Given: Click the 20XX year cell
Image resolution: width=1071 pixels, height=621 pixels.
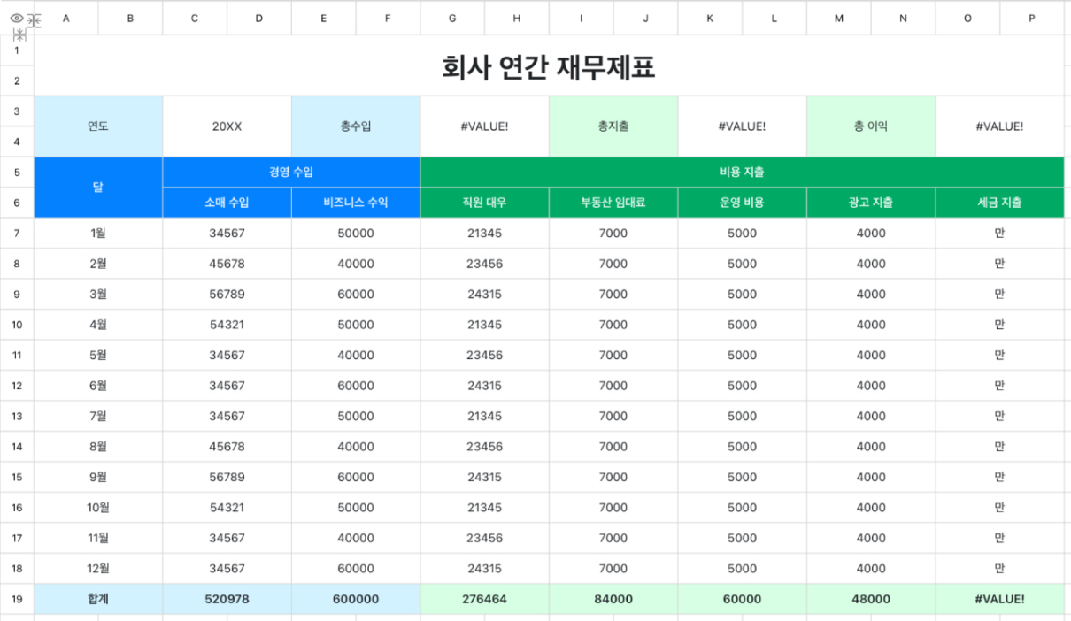Looking at the screenshot, I should coord(227,126).
